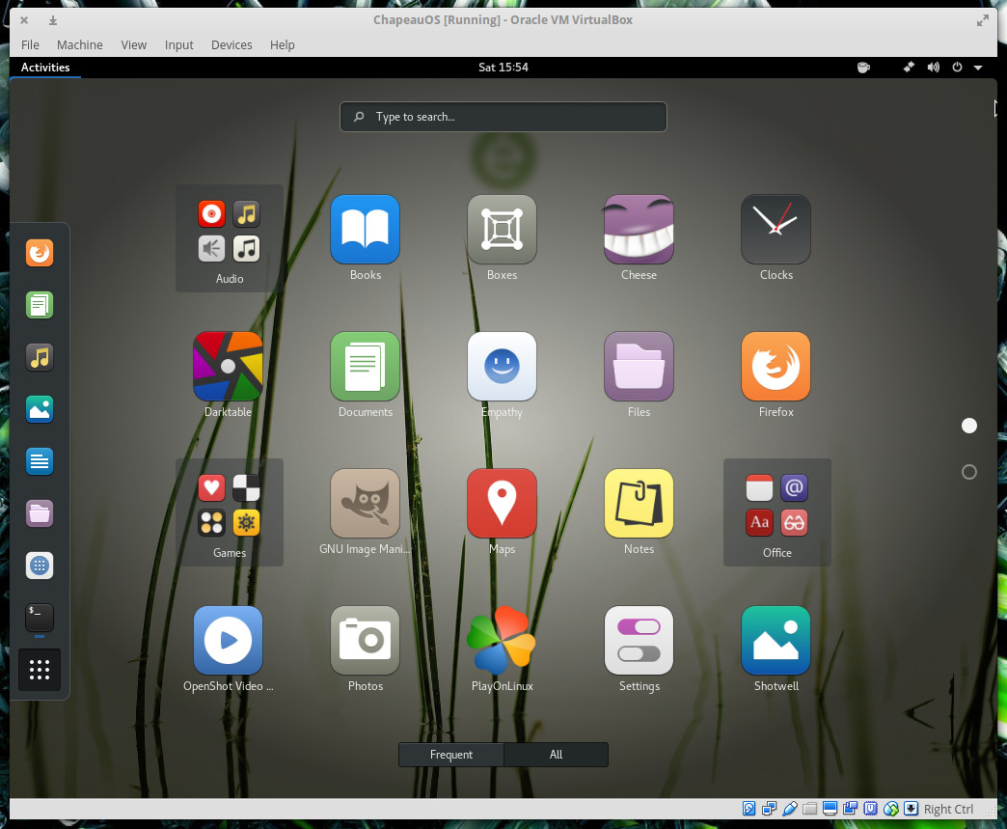The height and width of the screenshot is (829, 1007).
Task: Open the Machine menu
Action: (x=80, y=45)
